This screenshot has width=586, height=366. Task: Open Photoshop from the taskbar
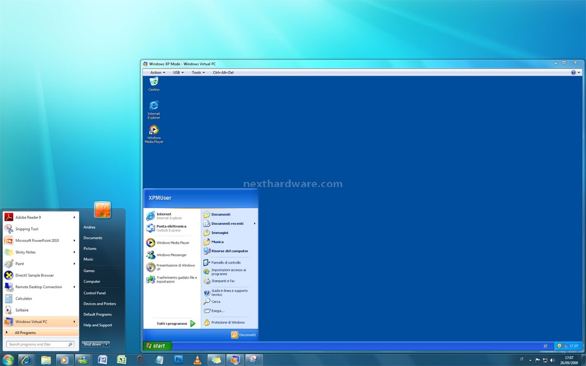pos(179,360)
